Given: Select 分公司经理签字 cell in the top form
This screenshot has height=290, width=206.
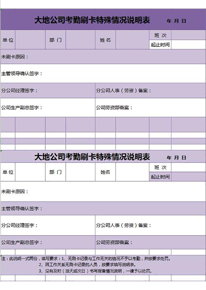Looking at the screenshot, I should tap(48, 90).
